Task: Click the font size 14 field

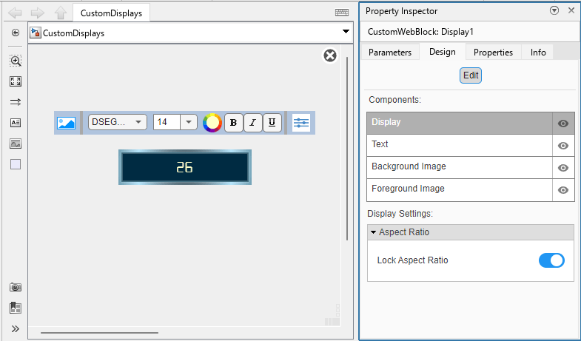Action: point(167,122)
